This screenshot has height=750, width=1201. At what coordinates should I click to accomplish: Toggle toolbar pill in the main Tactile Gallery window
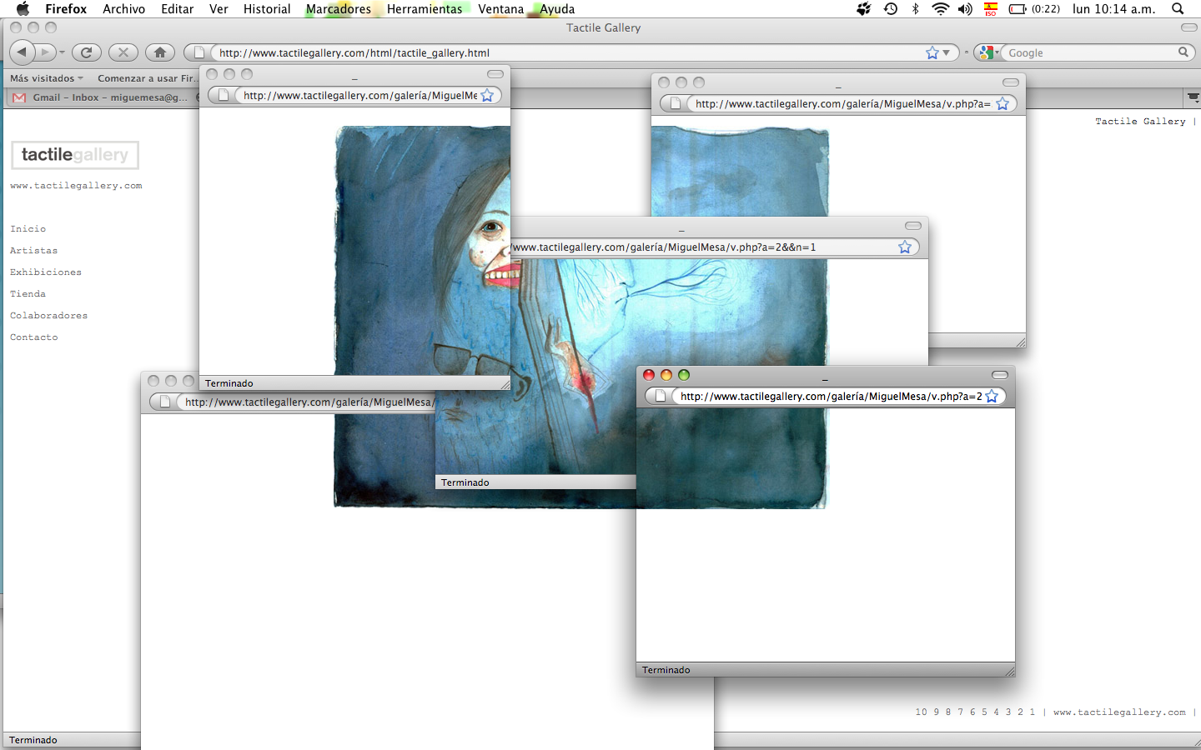[x=1189, y=27]
